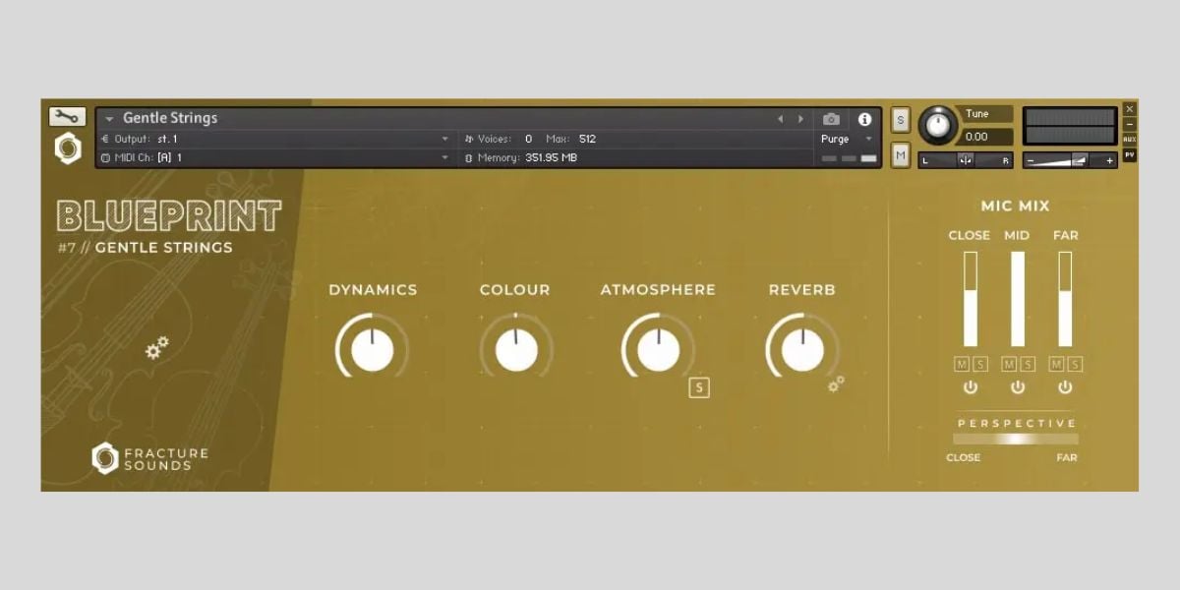The height and width of the screenshot is (590, 1180).
Task: Solo the Far mic
Action: (x=1075, y=365)
